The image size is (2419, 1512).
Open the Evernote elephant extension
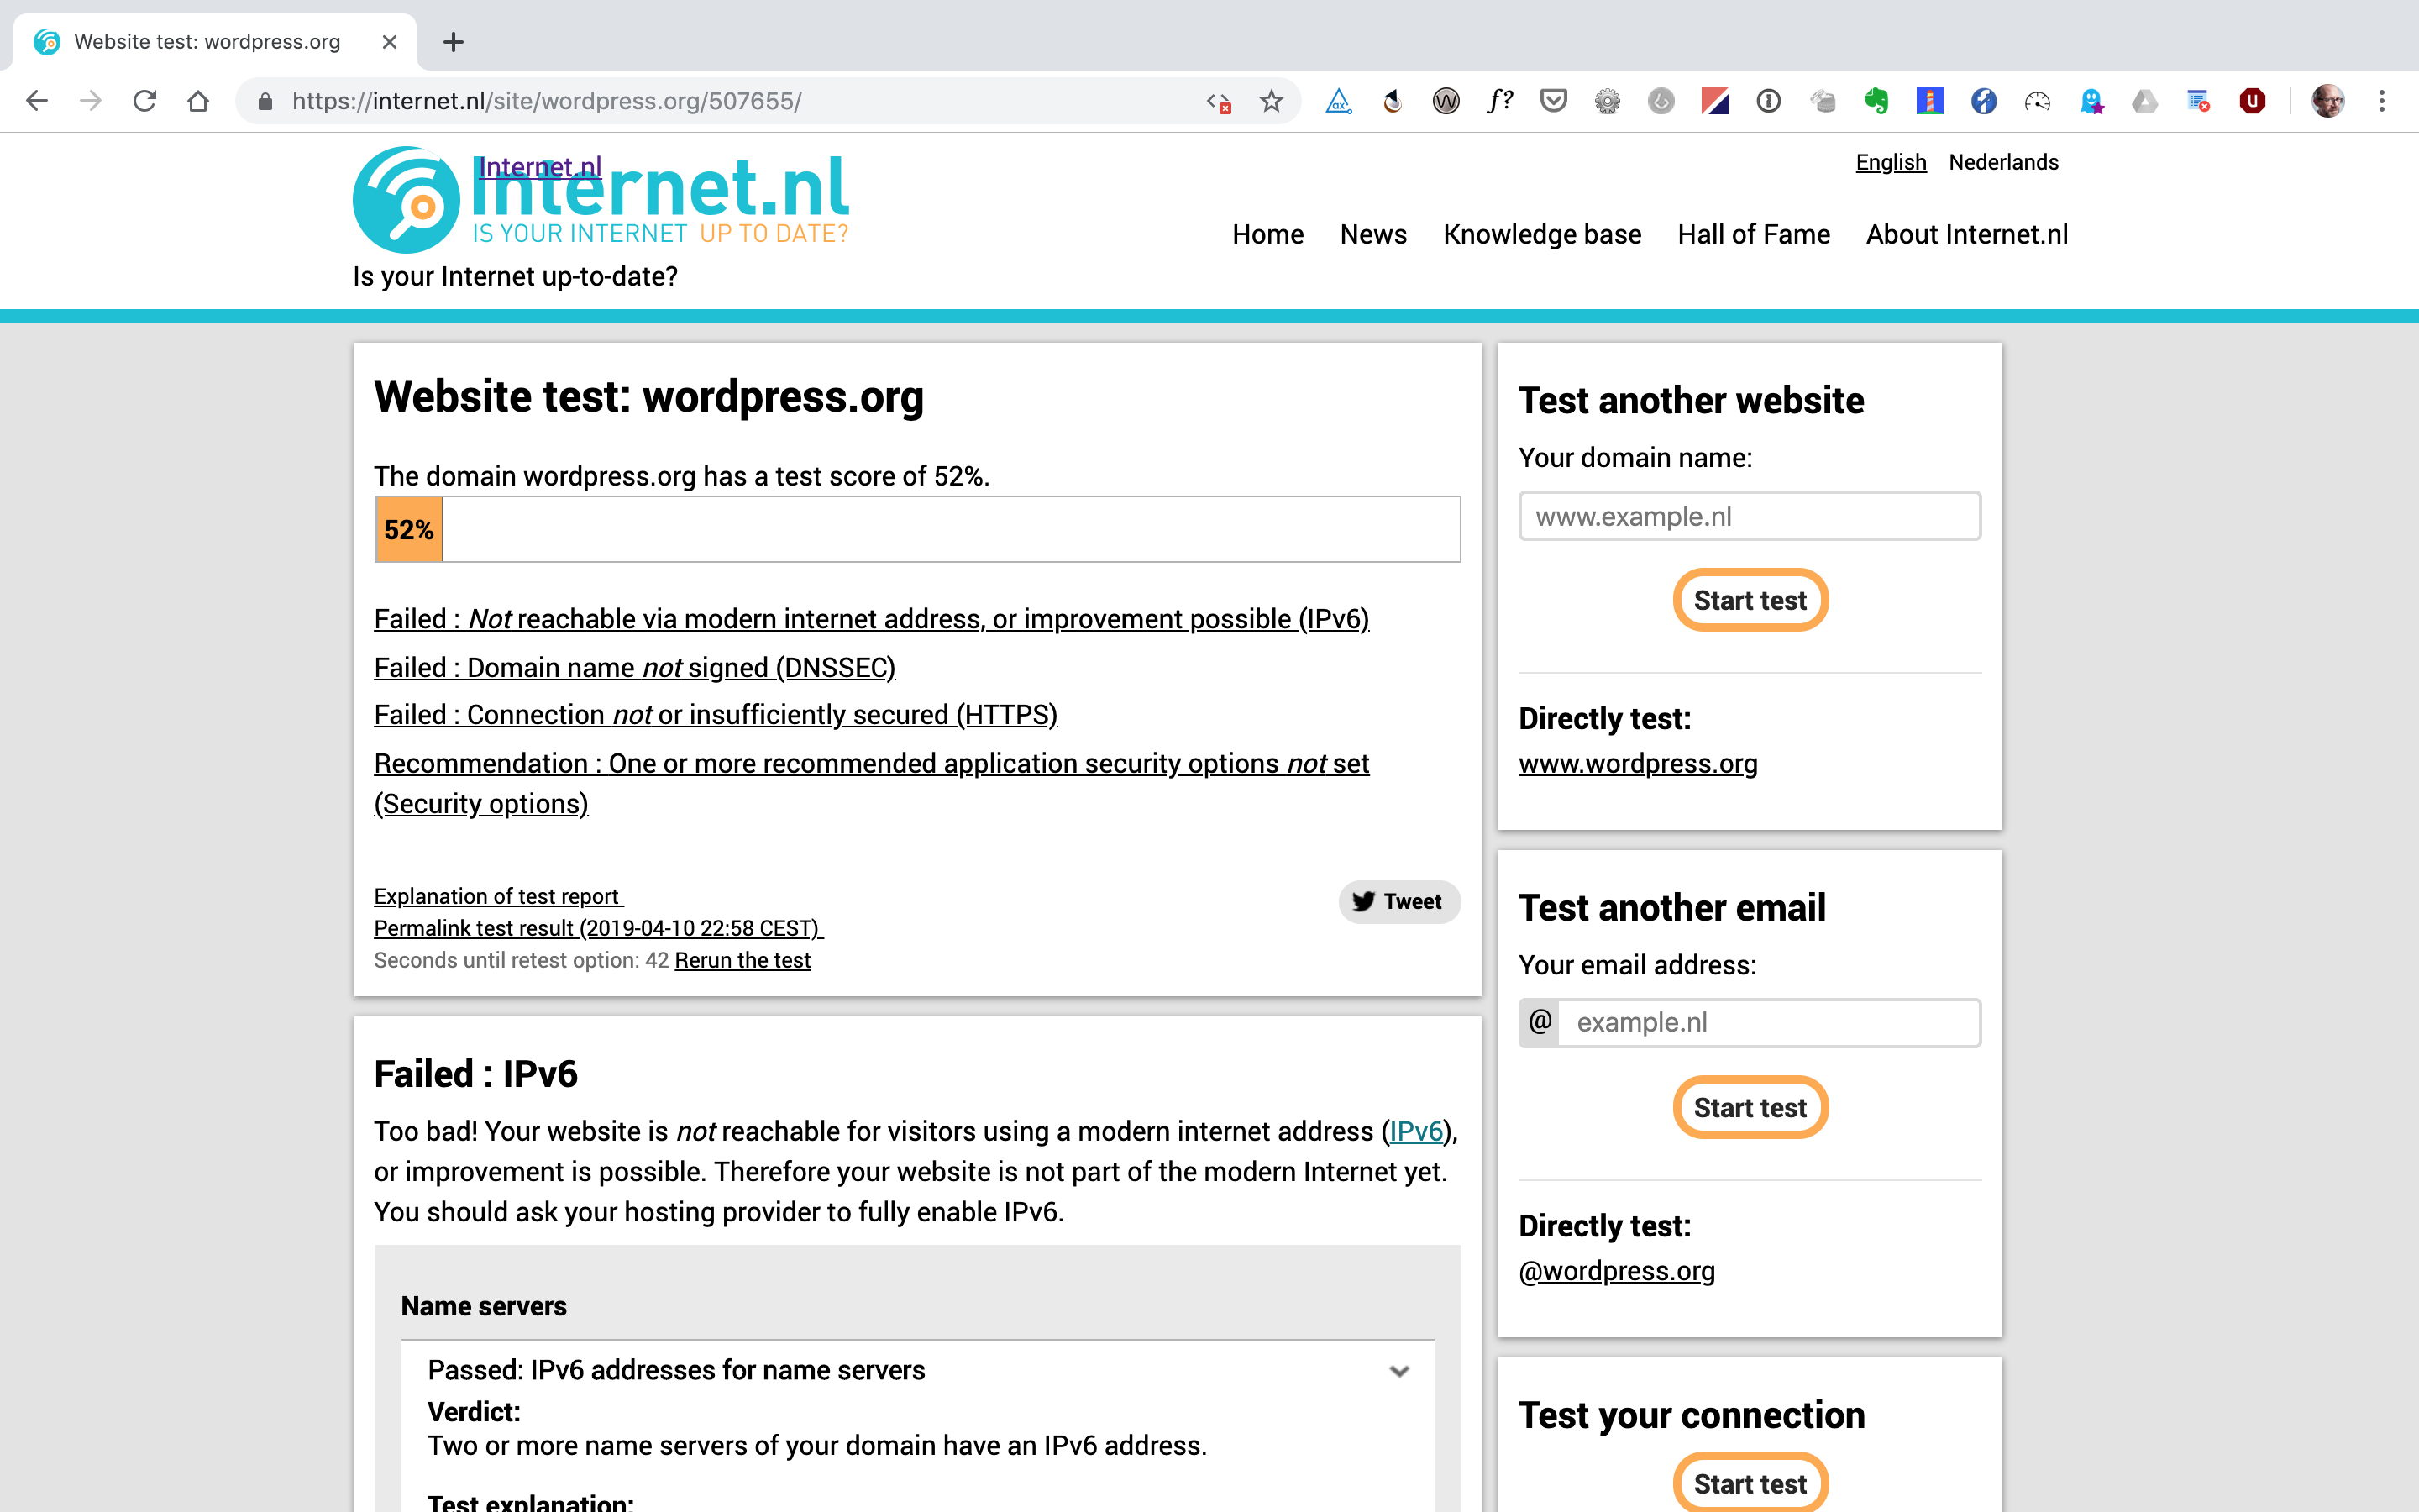click(1876, 101)
